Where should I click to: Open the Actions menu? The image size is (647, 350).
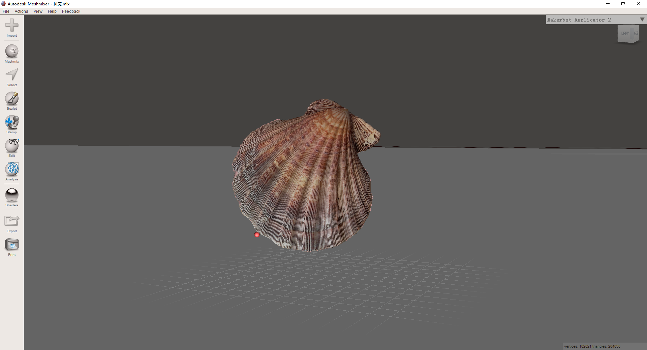coord(21,11)
